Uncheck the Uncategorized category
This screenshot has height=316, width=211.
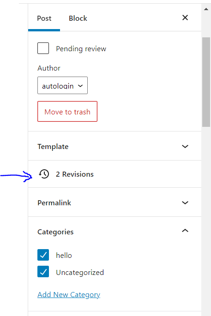43,272
